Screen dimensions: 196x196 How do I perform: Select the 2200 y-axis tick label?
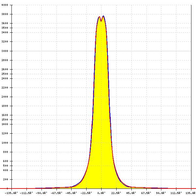(x=5, y=88)
